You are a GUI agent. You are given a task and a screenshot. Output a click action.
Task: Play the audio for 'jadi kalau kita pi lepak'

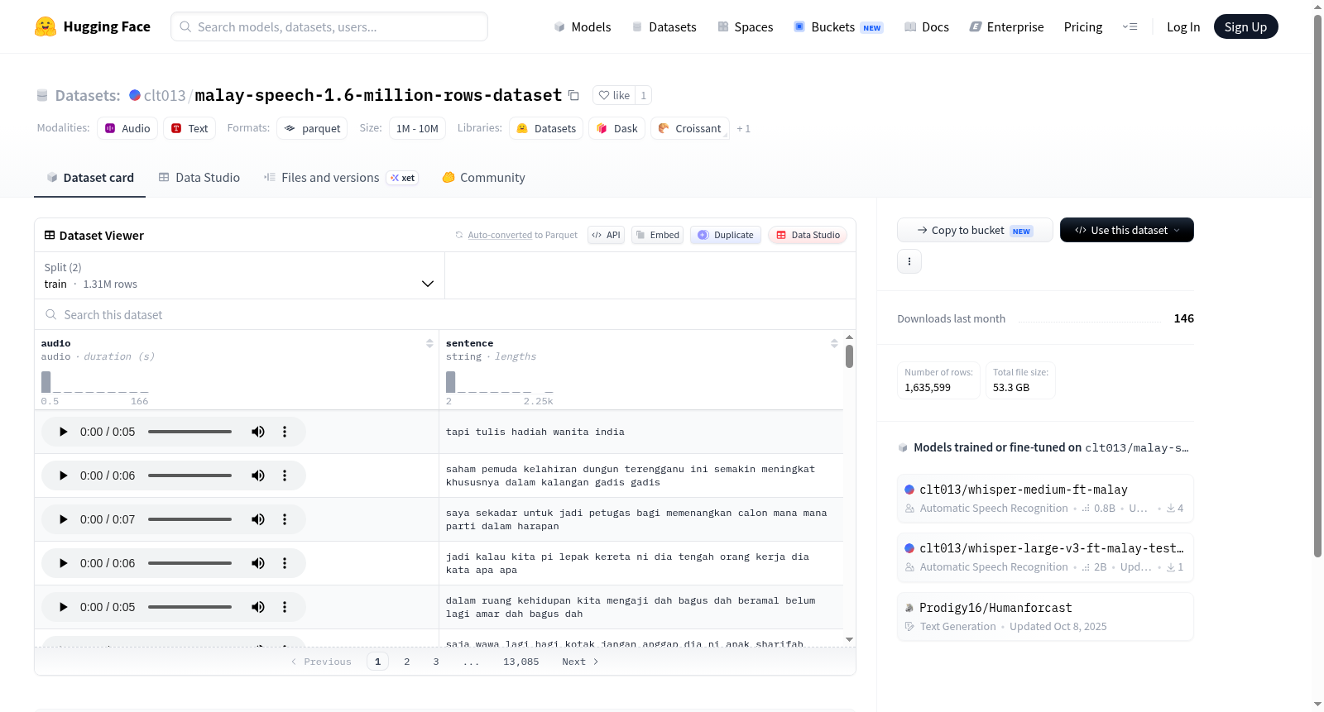[64, 563]
